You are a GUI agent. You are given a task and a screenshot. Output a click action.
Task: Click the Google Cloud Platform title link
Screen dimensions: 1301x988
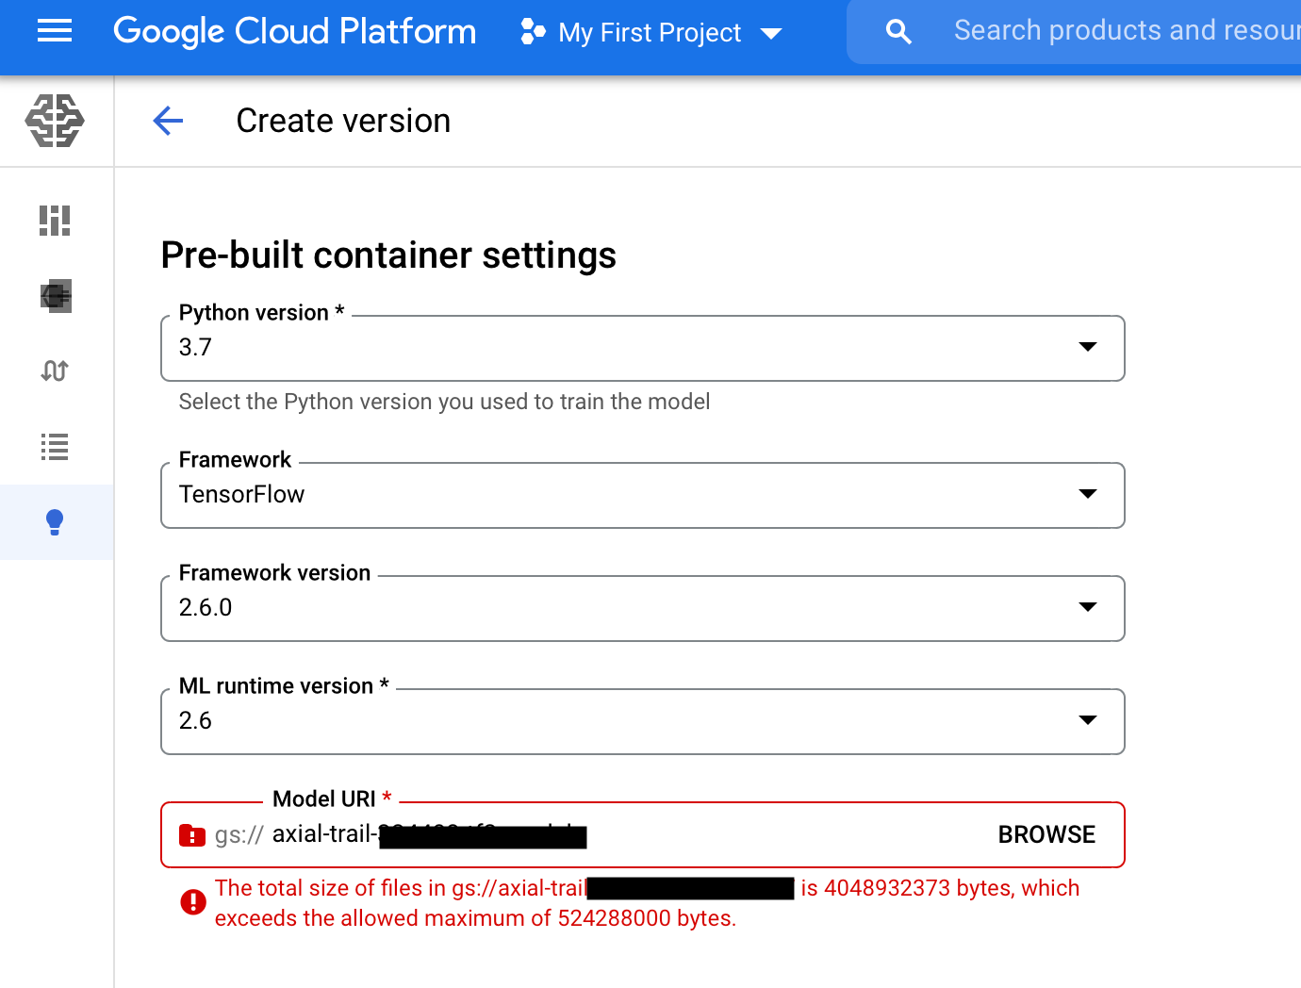coord(294,32)
